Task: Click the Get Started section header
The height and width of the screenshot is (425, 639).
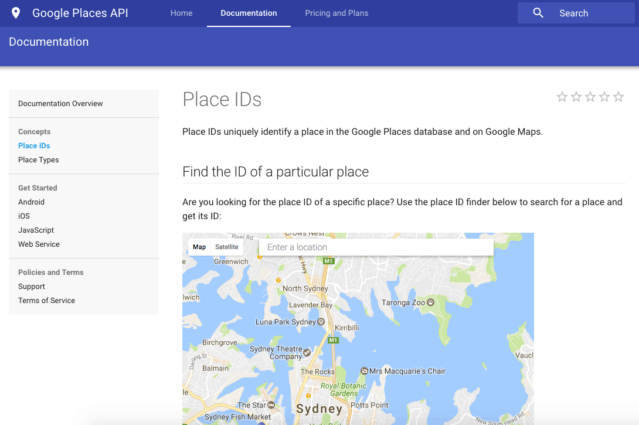Action: coord(38,188)
